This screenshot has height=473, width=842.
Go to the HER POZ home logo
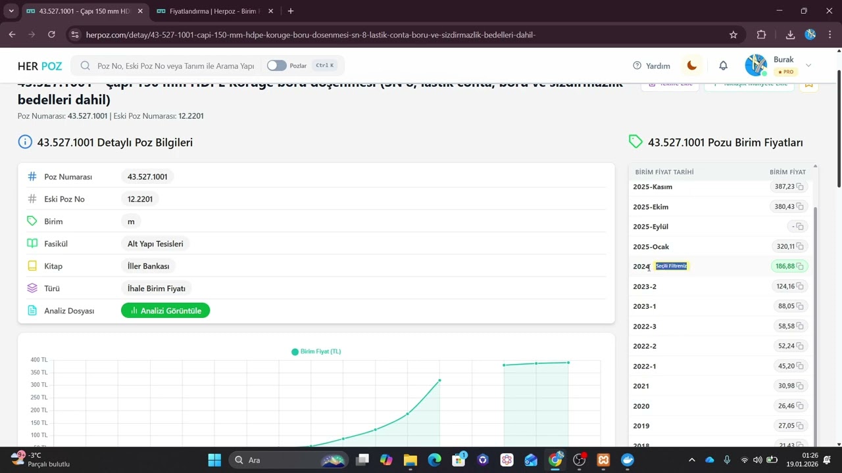pyautogui.click(x=39, y=66)
